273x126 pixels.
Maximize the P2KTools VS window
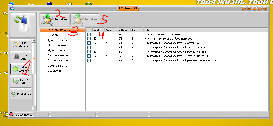pyautogui.click(x=260, y=8)
